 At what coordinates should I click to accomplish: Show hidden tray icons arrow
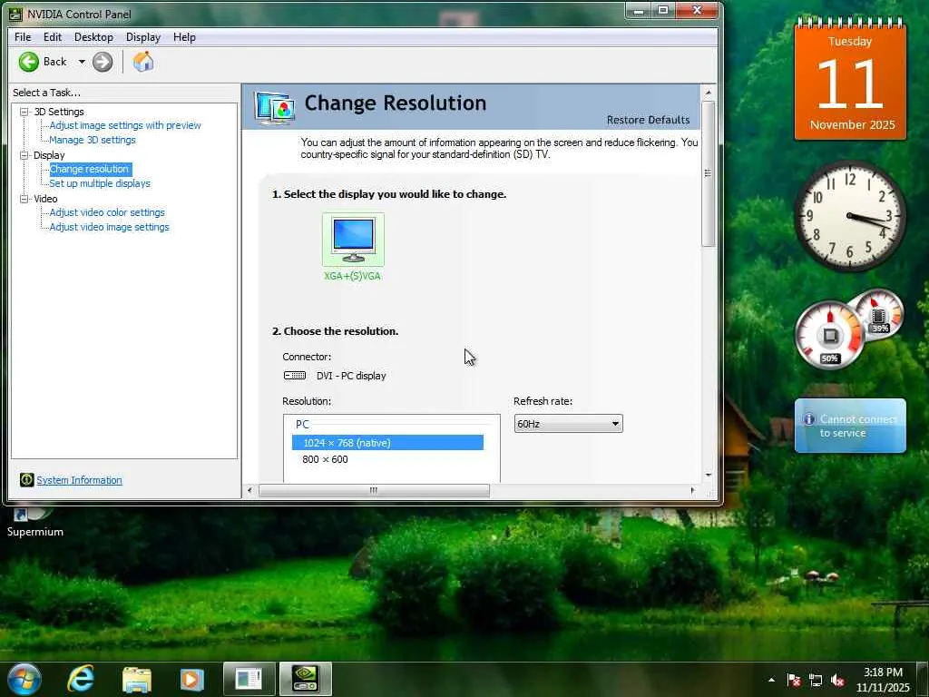(x=771, y=680)
